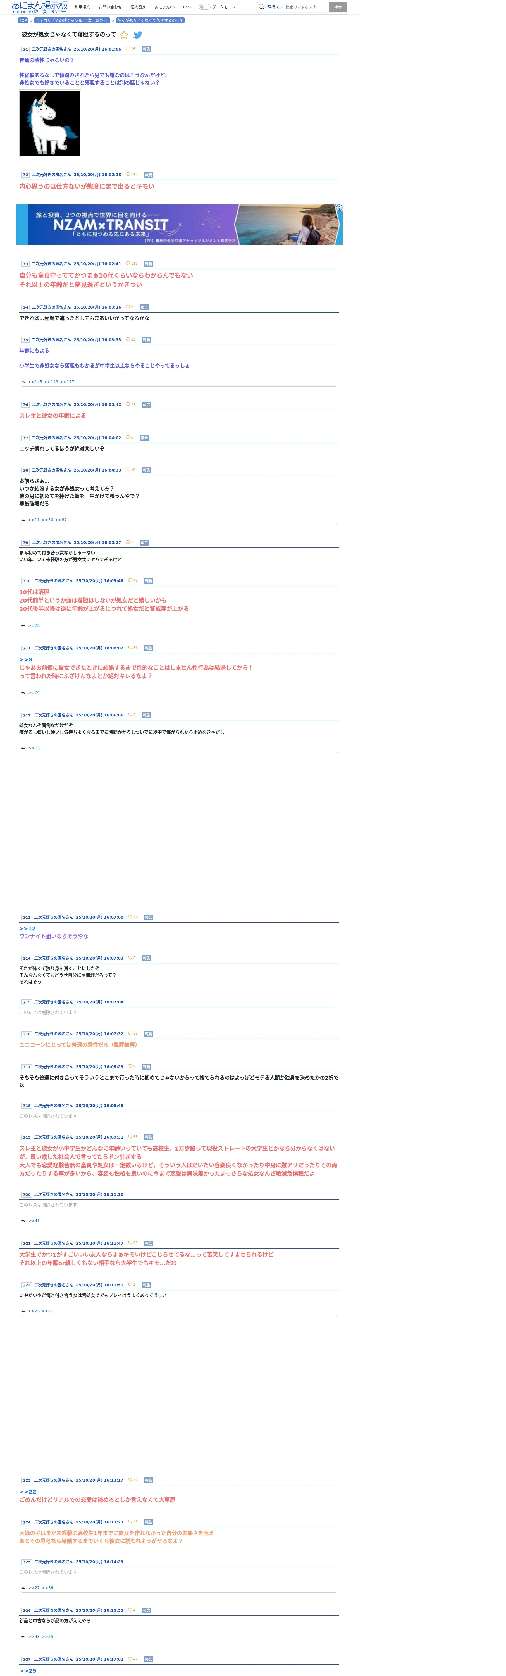Click the 検索 button
This screenshot has width=506, height=1676.
click(338, 7)
